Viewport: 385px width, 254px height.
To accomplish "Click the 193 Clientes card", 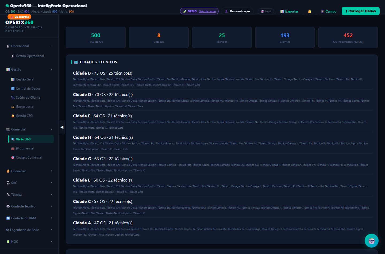I will [x=285, y=37].
